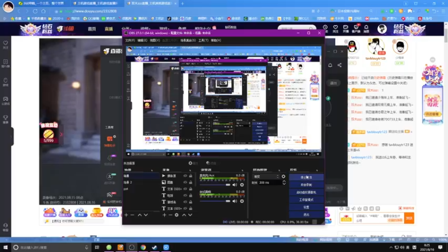Open Windows Start menu button
The height and width of the screenshot is (252, 448).
click(5, 248)
